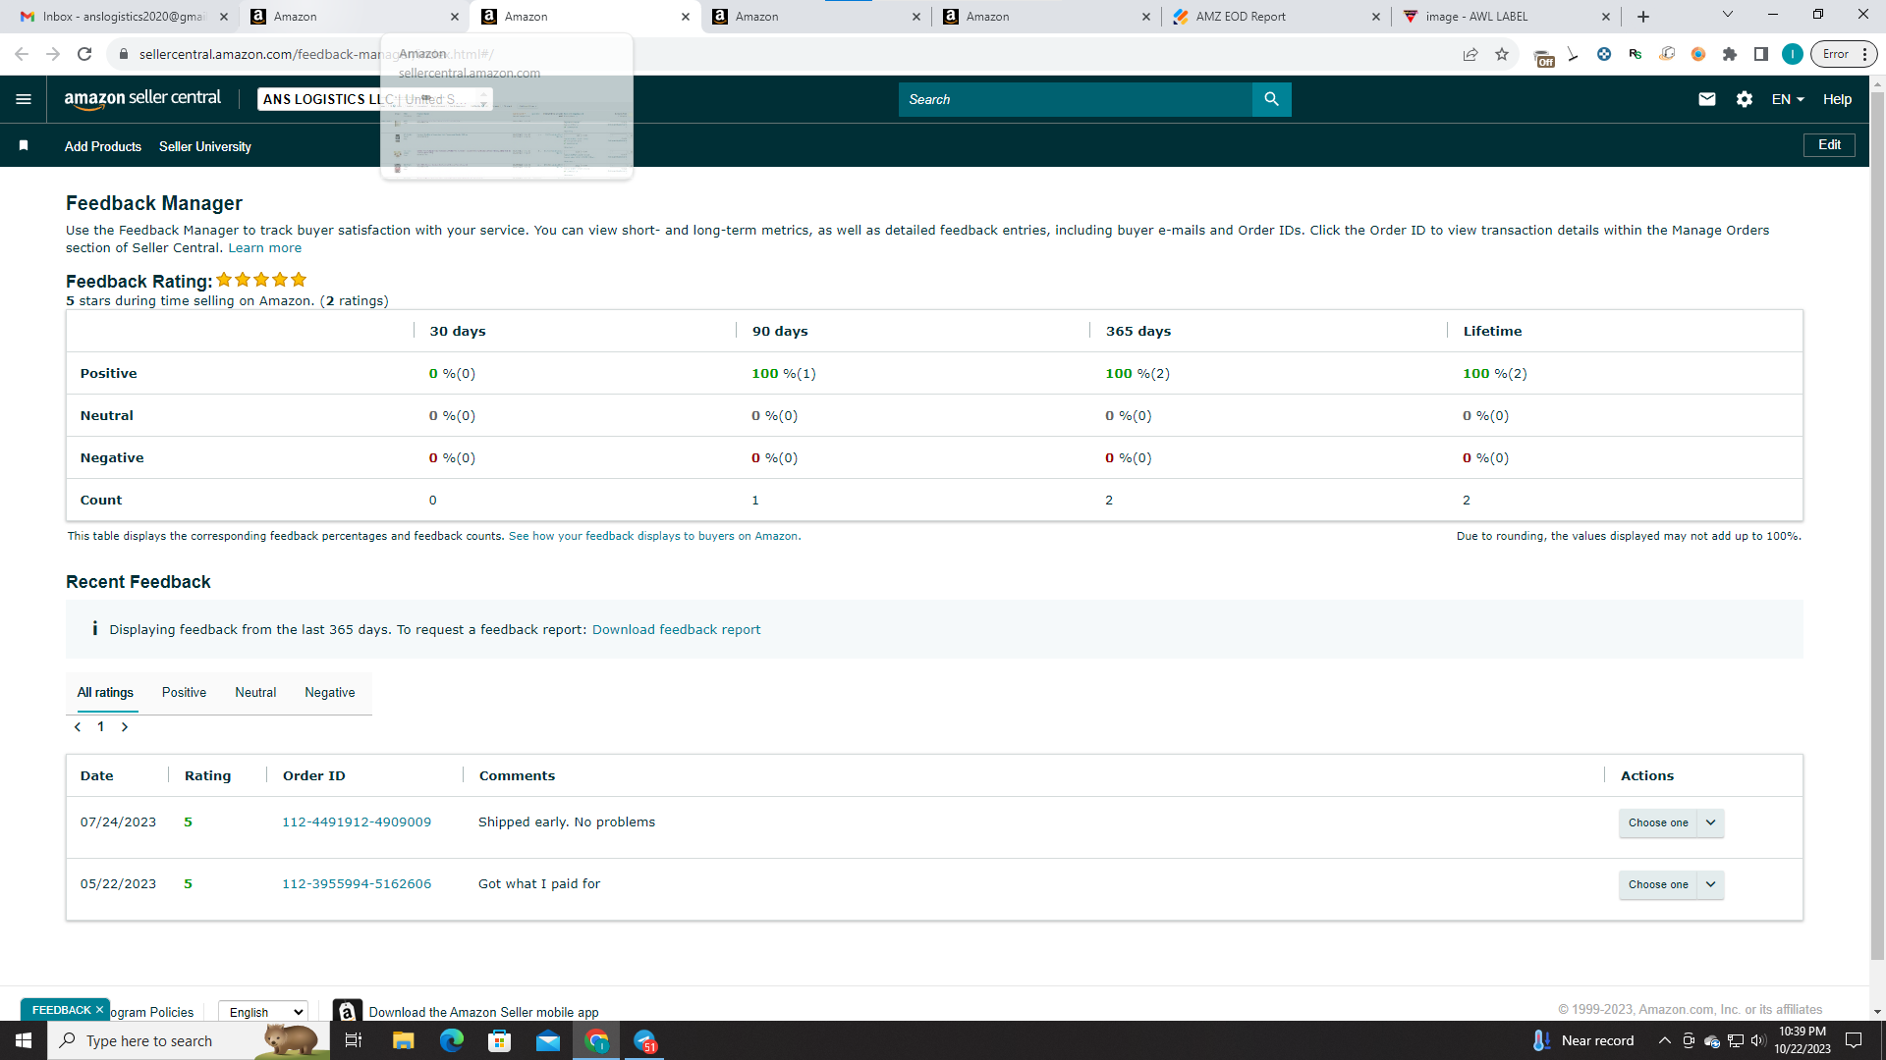Image resolution: width=1886 pixels, height=1060 pixels.
Task: Toggle the Chrome side panel icon
Action: coord(1761,54)
